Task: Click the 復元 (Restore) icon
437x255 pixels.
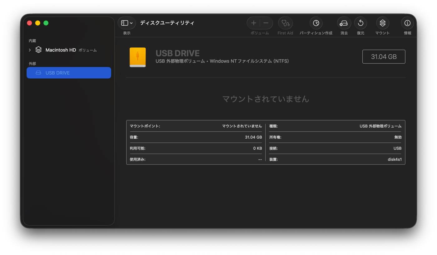Action: (x=361, y=23)
